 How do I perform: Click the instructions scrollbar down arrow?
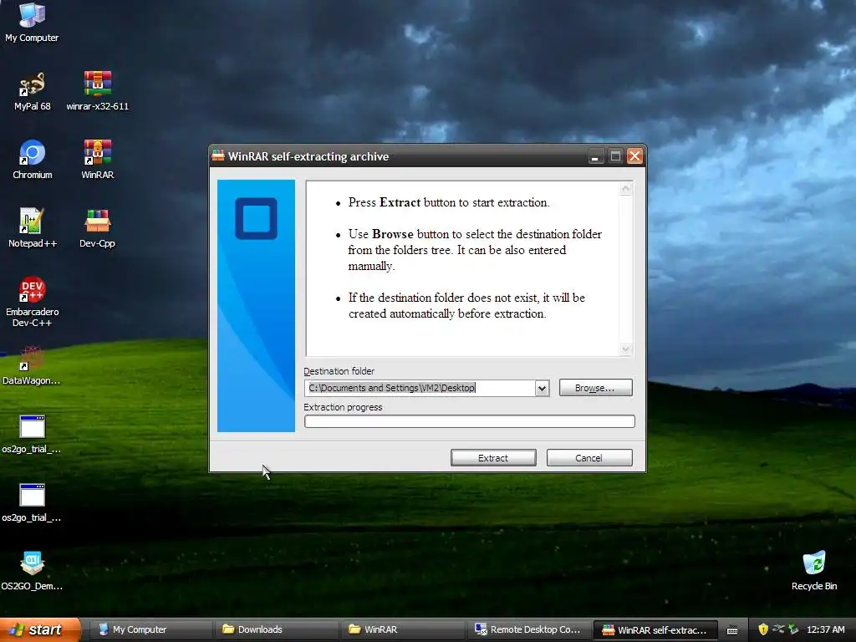click(625, 349)
